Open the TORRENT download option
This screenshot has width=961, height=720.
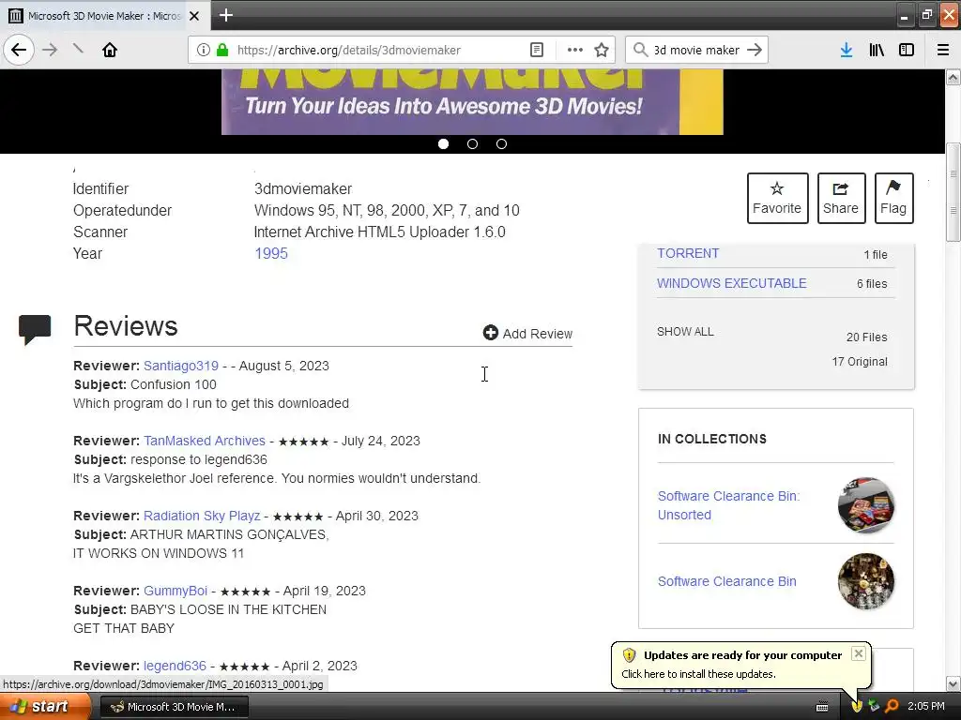coord(688,253)
